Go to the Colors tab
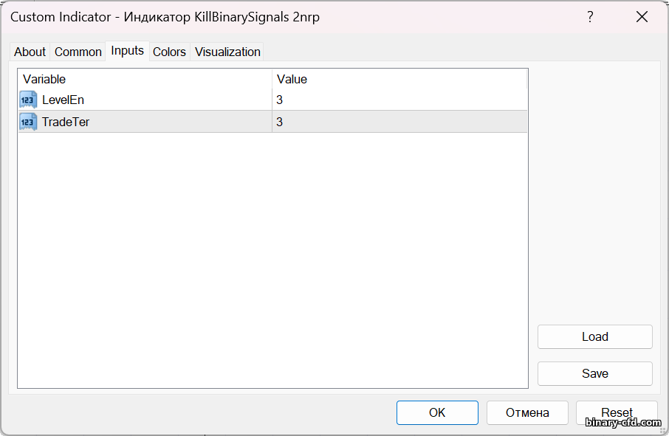This screenshot has width=669, height=436. pyautogui.click(x=169, y=52)
